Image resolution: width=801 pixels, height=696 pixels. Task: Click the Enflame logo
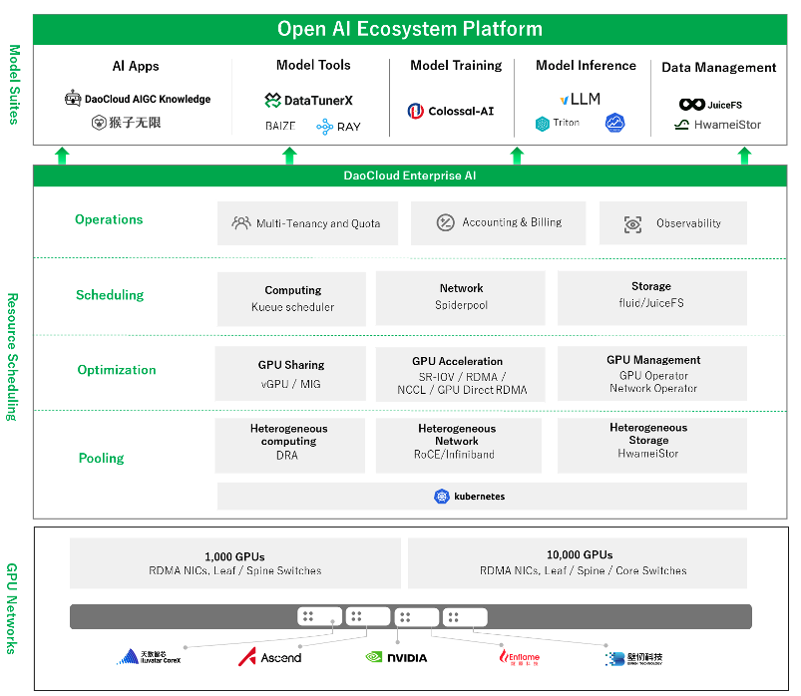519,657
